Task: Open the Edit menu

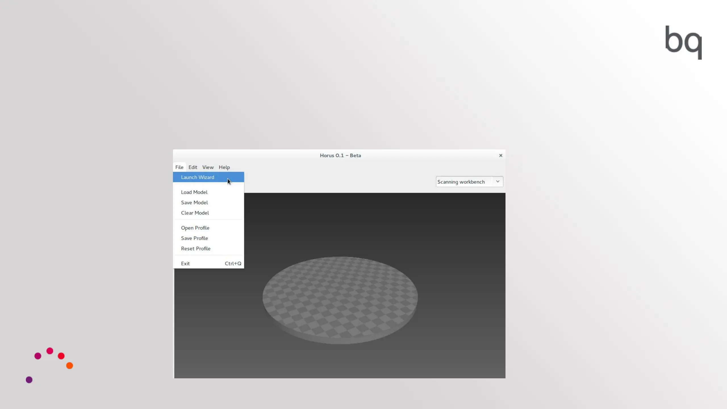Action: [x=193, y=167]
